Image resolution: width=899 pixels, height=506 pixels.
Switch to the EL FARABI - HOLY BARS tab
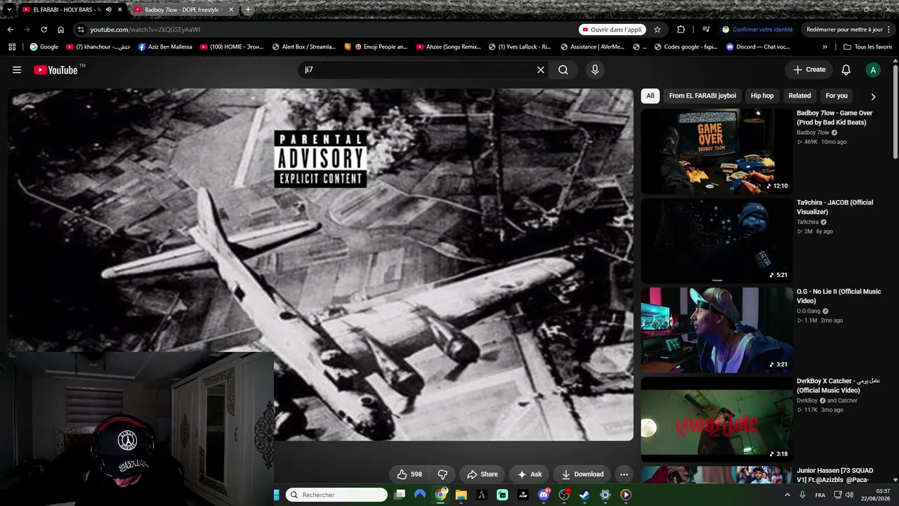(x=68, y=10)
